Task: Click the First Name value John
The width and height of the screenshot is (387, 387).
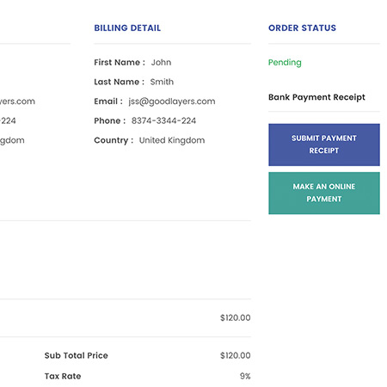Action: coord(161,63)
